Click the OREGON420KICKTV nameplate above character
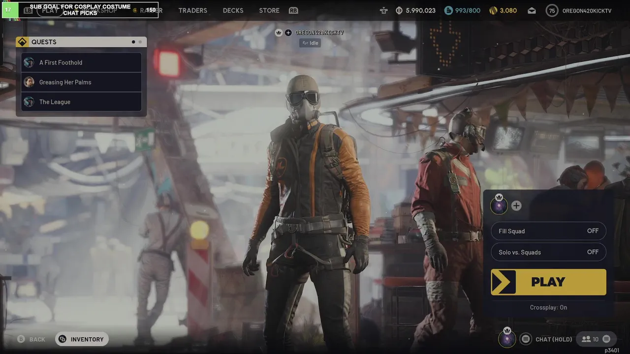This screenshot has width=630, height=354. (319, 32)
